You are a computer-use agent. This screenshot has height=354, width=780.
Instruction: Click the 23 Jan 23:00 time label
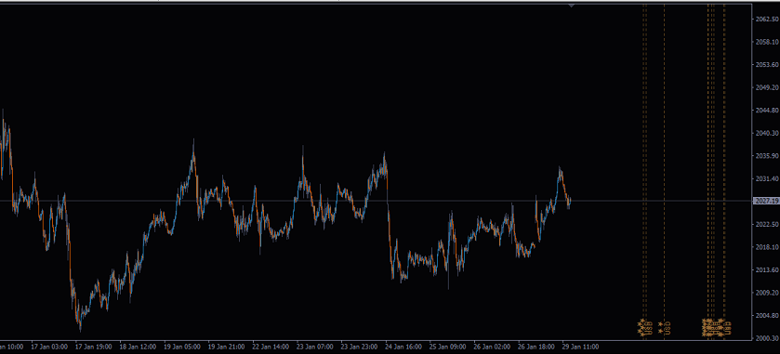point(359,346)
